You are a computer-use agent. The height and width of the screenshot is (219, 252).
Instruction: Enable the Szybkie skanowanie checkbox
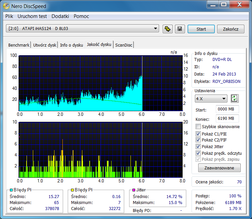click(x=198, y=126)
